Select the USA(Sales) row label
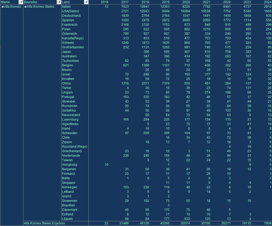The image size is (272, 226). point(70,11)
